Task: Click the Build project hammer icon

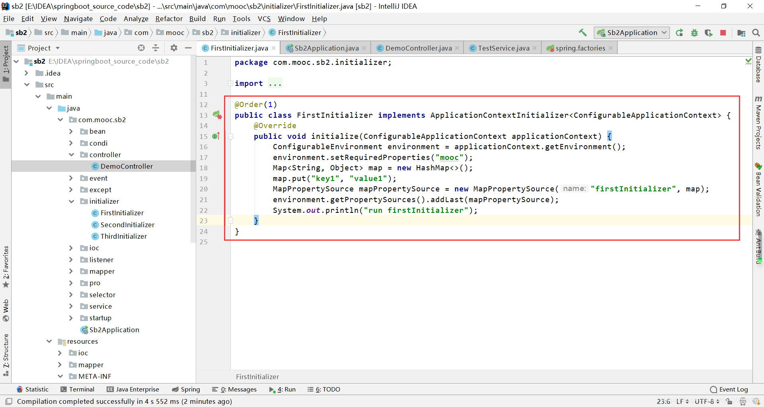Action: coord(583,33)
